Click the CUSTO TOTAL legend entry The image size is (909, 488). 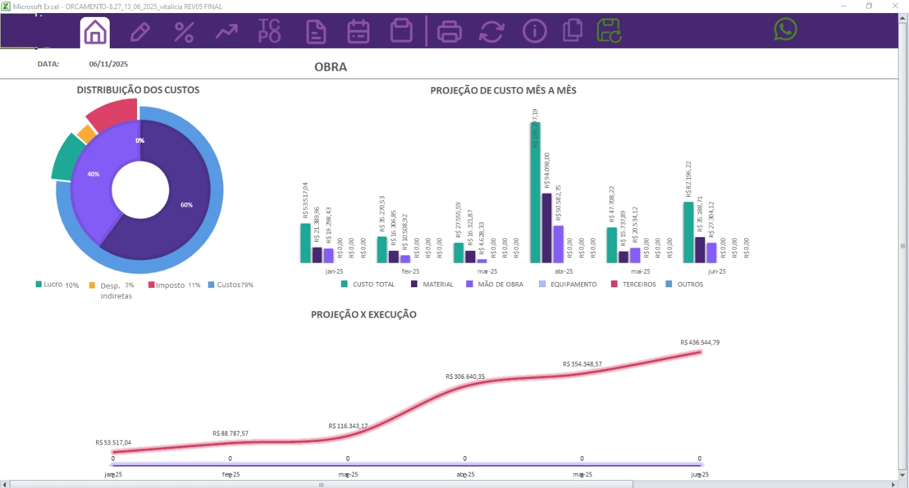click(x=367, y=284)
